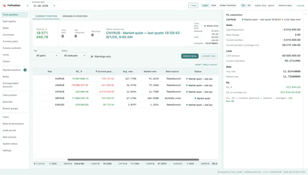This screenshot has width=308, height=175.
Task: Open Currencies in sidebar
Action: tap(15, 35)
